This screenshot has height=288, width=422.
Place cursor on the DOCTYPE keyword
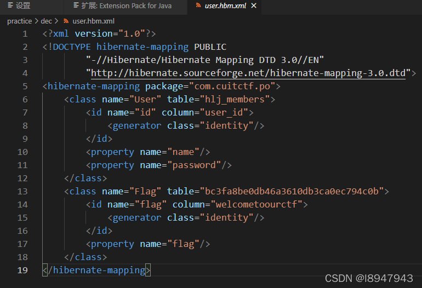[72, 47]
